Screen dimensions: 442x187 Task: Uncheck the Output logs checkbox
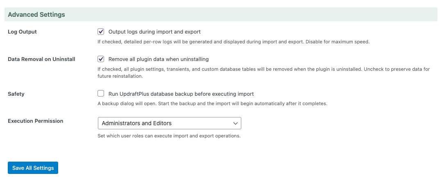pyautogui.click(x=101, y=32)
